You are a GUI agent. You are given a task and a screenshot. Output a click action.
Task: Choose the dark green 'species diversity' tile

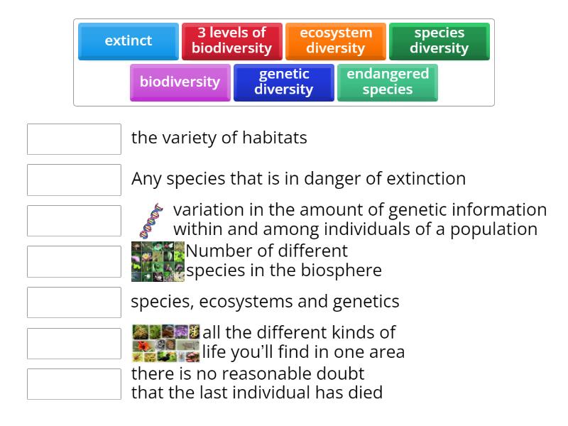(x=439, y=40)
